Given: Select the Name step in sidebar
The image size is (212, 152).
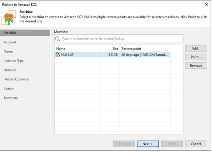Looking at the screenshot, I should point(8,51).
